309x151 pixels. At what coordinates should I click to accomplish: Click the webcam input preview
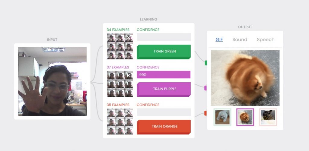click(x=52, y=81)
